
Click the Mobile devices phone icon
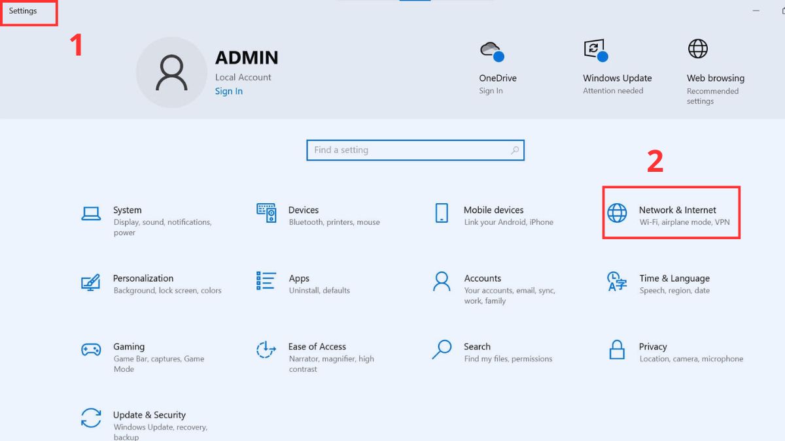point(442,213)
